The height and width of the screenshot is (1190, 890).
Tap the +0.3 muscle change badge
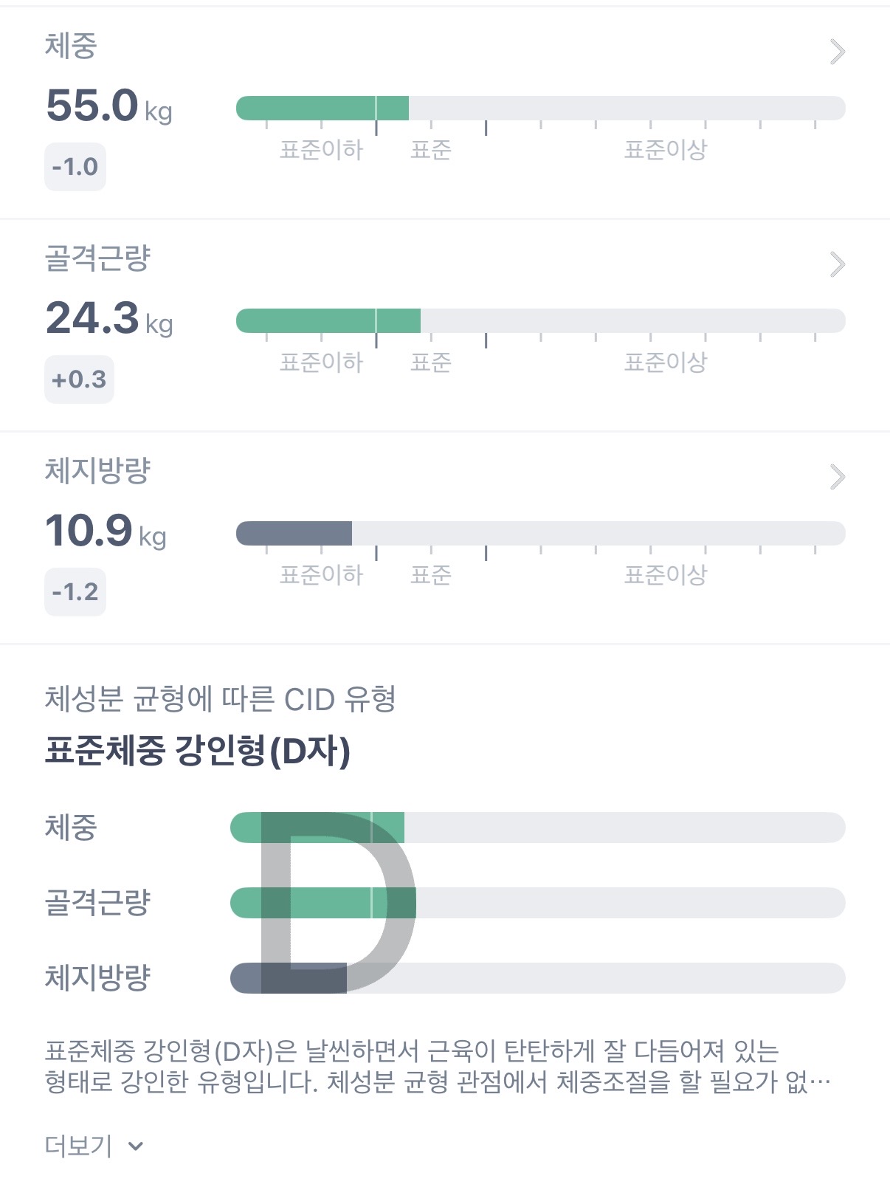[x=79, y=379]
